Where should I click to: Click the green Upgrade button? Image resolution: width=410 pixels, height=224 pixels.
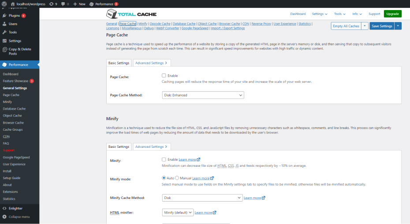click(x=392, y=14)
